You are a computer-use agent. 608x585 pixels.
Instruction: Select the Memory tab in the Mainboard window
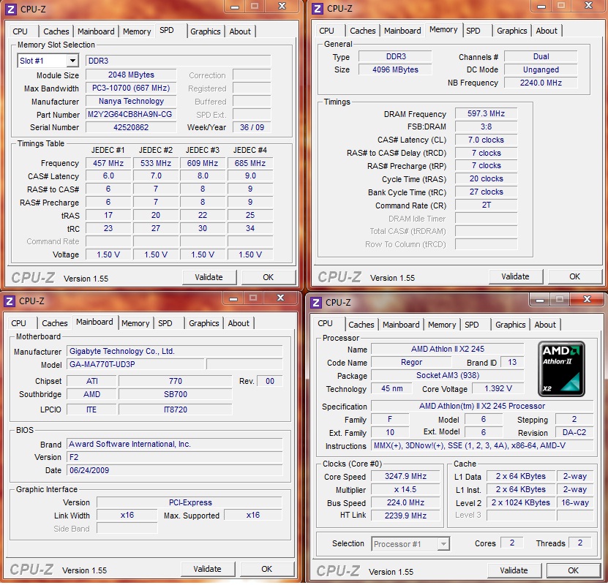[x=135, y=323]
